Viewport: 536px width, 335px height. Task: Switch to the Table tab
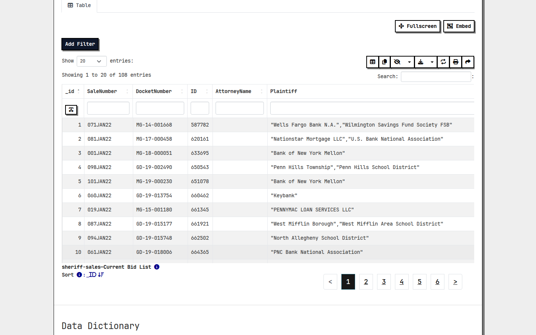click(x=79, y=6)
